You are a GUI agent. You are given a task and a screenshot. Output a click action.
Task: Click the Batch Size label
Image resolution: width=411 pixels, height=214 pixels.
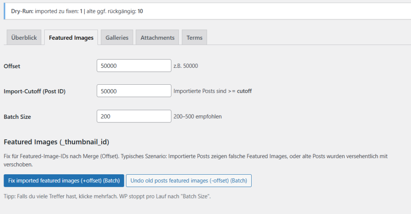click(x=17, y=117)
